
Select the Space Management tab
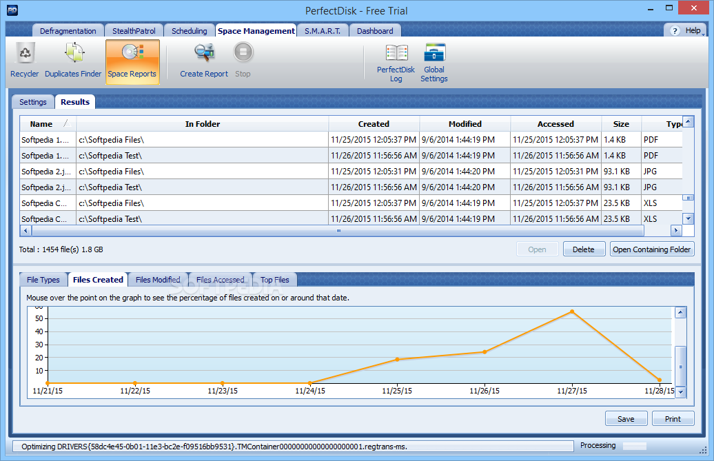click(256, 30)
